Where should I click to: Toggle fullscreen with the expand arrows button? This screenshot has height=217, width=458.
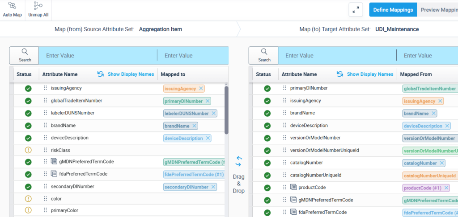point(356,10)
